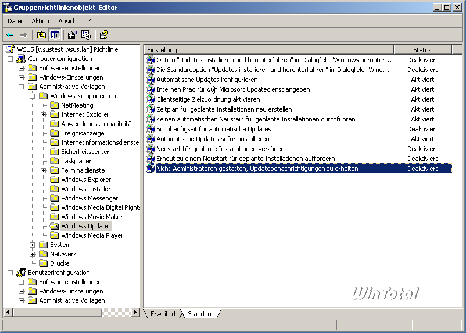Click the Forward arrow toolbar icon
The width and height of the screenshot is (466, 333).
23,35
